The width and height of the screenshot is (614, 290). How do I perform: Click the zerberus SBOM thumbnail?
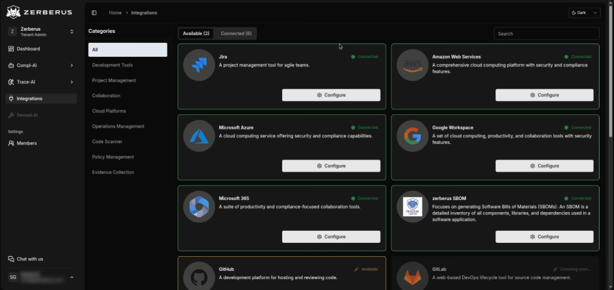(412, 207)
